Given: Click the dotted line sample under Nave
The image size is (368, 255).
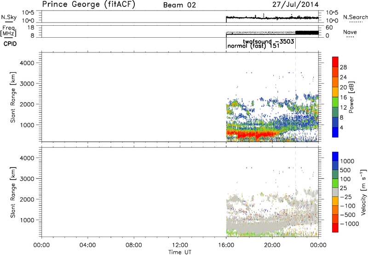Looking at the screenshot, I should click(x=350, y=37).
